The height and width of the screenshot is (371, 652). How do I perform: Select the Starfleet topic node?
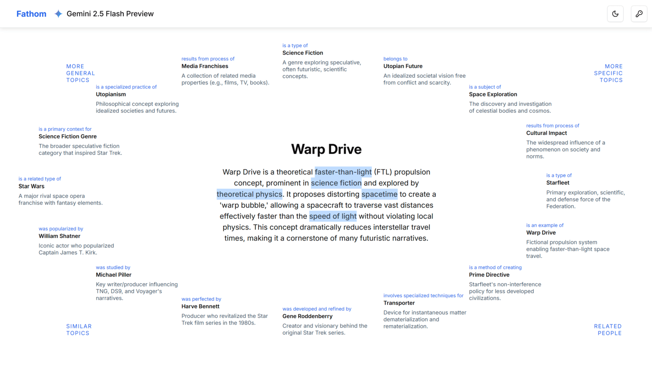[558, 183]
